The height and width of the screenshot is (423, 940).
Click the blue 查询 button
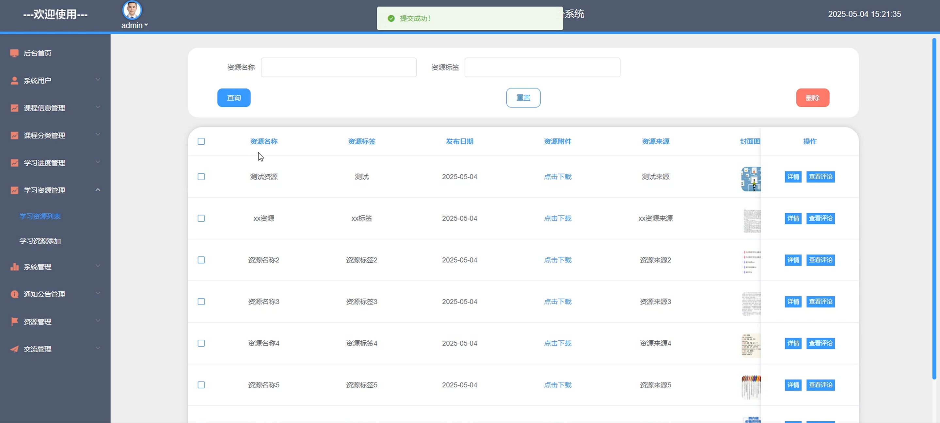(x=234, y=98)
